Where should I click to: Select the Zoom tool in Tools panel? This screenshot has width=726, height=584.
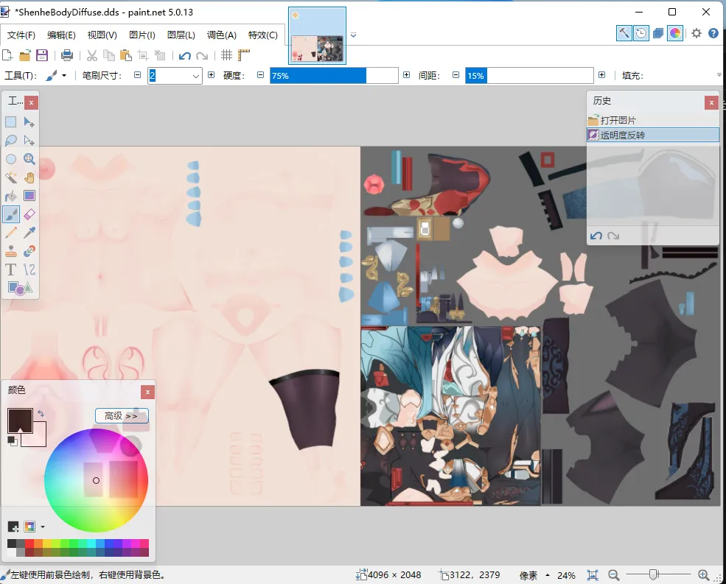click(29, 159)
